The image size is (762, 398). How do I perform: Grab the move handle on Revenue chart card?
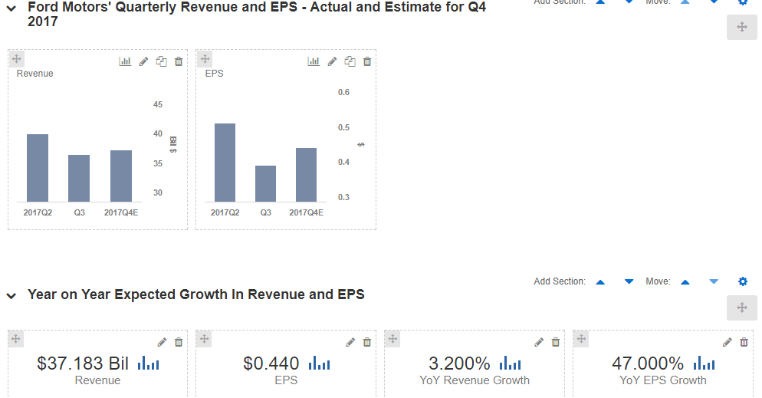point(17,59)
